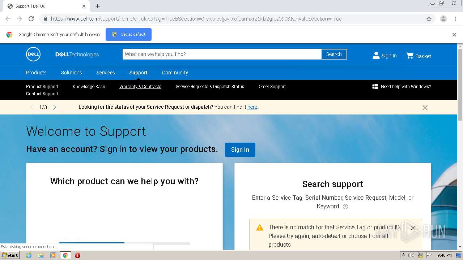Click the loading progress bar
The width and height of the screenshot is (463, 260).
[124, 244]
